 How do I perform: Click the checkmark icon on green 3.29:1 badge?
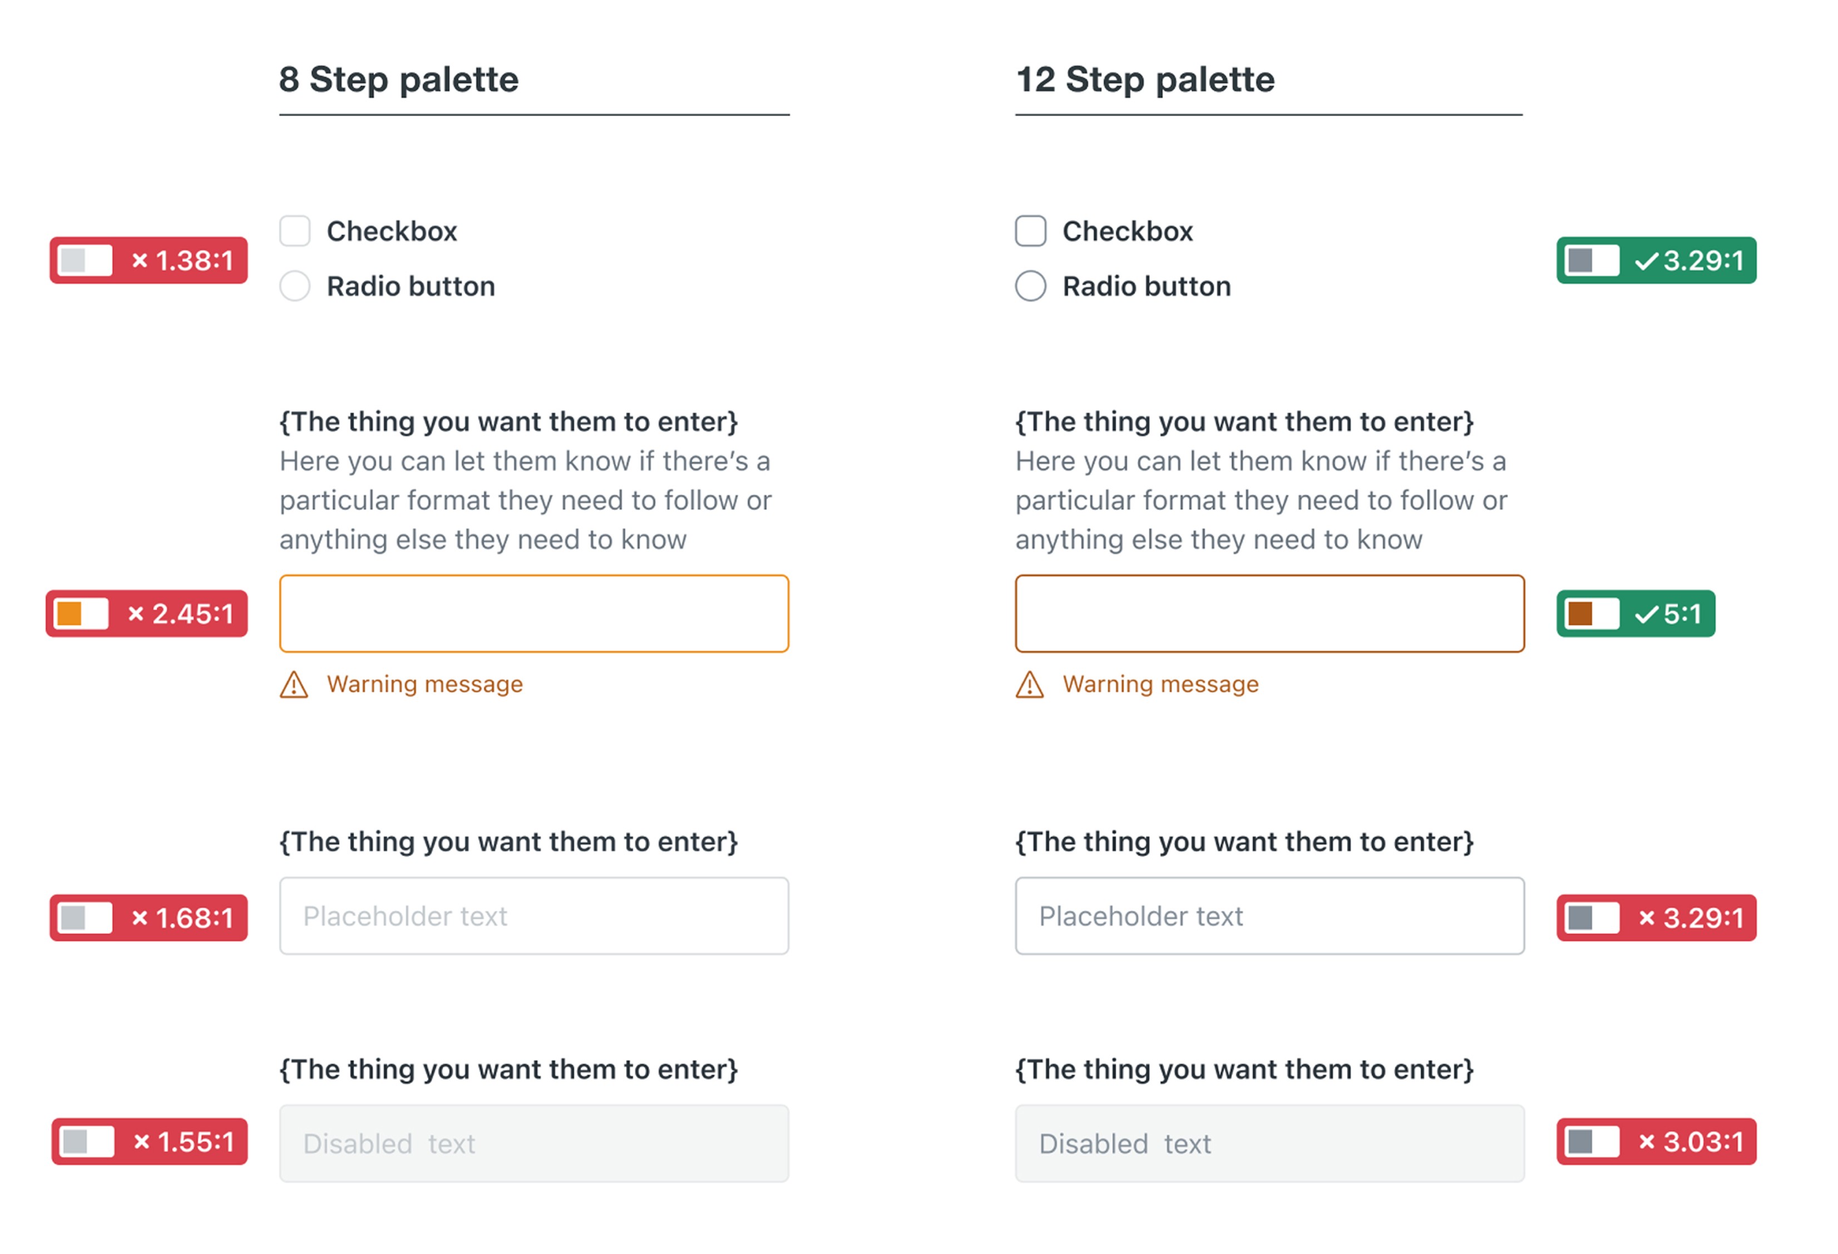pos(1646,261)
